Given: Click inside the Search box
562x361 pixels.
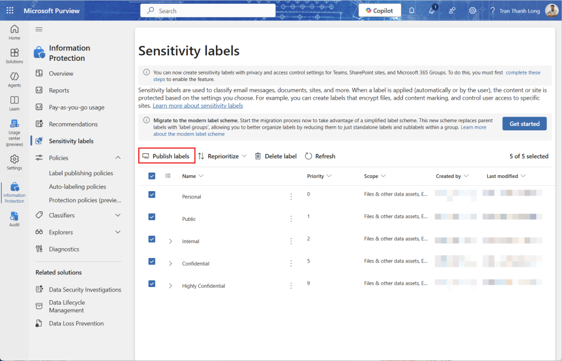Looking at the screenshot, I should (215, 10).
